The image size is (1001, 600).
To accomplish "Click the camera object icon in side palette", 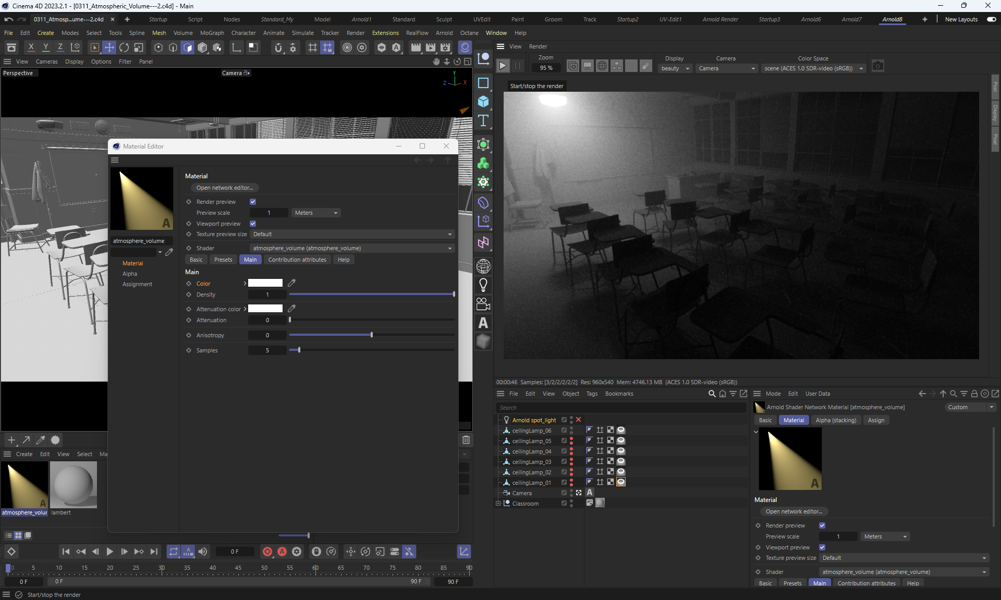I will [483, 304].
